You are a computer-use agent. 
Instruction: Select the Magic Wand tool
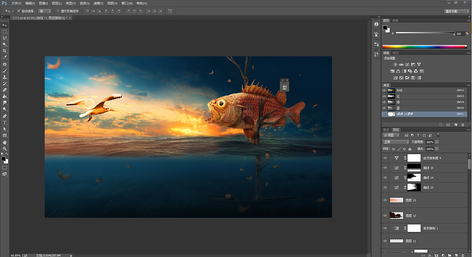pyautogui.click(x=5, y=45)
